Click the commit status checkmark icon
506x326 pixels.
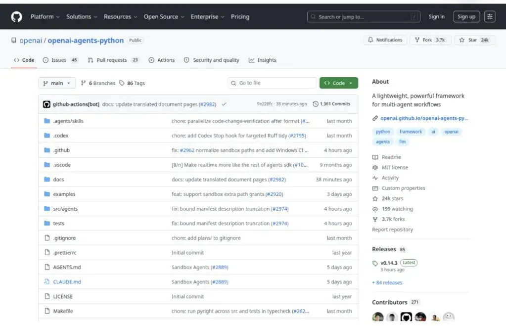224,104
